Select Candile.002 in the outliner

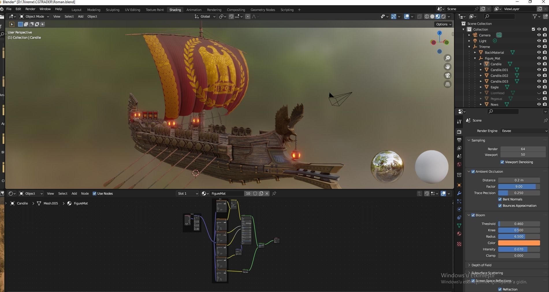pos(499,76)
